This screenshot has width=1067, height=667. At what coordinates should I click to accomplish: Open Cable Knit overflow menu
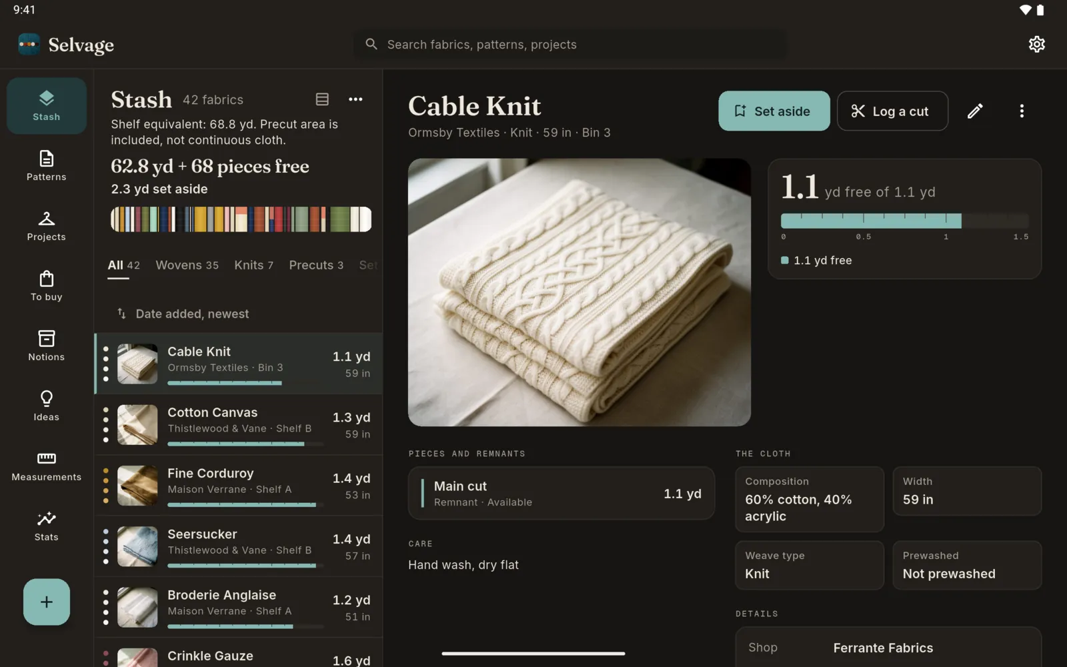[1022, 111]
